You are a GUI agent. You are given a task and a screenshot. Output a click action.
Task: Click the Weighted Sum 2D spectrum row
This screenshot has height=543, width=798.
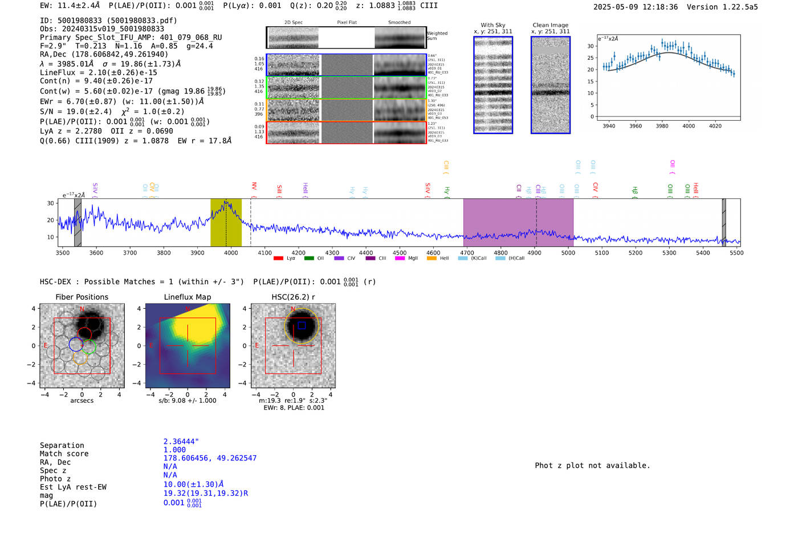(347, 38)
